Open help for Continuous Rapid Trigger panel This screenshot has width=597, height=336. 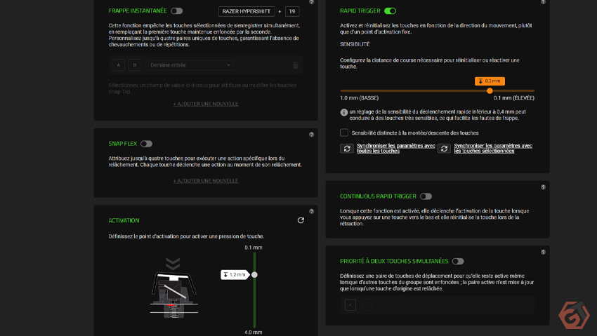(x=544, y=187)
